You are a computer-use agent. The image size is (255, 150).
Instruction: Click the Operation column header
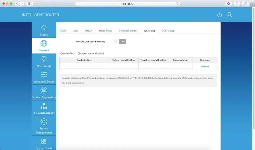(205, 60)
